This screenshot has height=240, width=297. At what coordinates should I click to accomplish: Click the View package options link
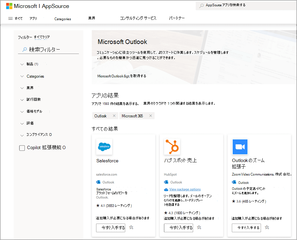coord(185,189)
